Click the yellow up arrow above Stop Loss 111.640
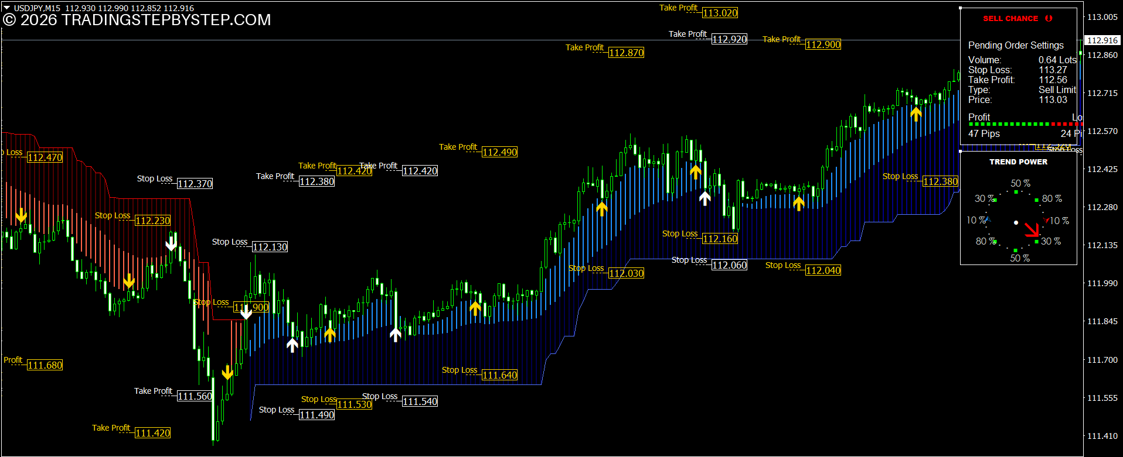The image size is (1123, 457). coord(475,307)
